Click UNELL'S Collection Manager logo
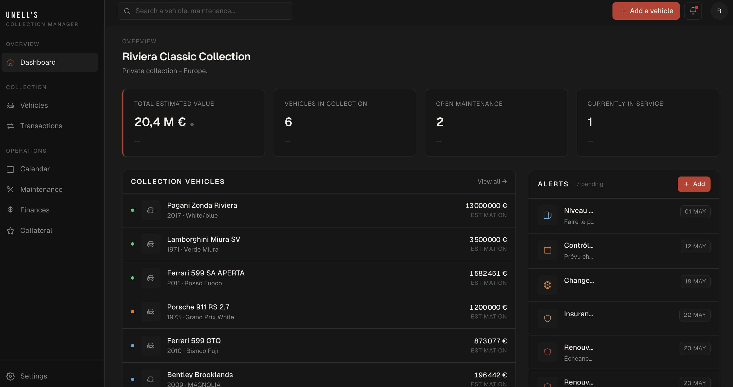 [x=42, y=19]
